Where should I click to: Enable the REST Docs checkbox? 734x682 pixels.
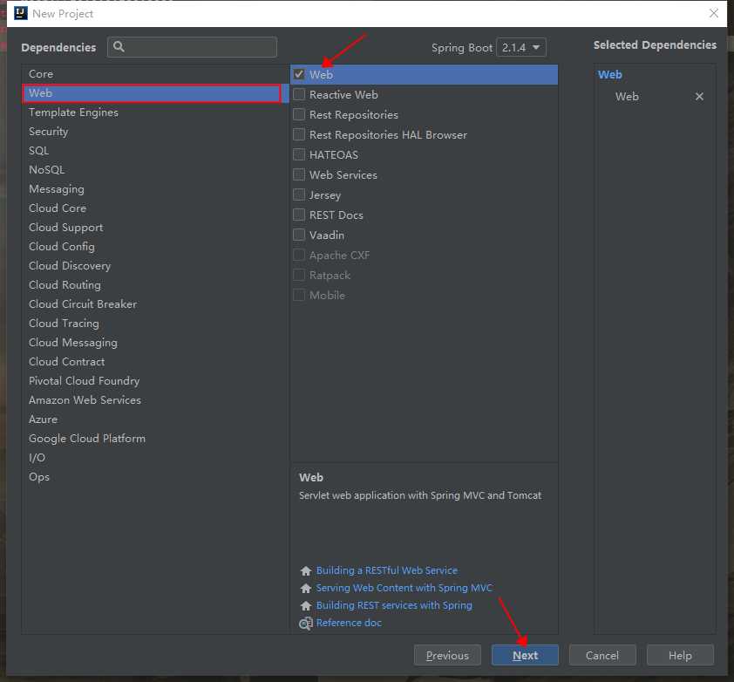(299, 215)
